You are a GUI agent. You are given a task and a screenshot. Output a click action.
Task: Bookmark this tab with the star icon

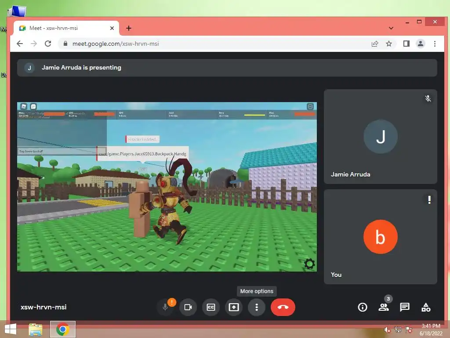click(x=389, y=44)
